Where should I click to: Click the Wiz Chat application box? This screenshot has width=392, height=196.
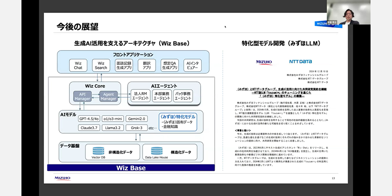(78, 65)
